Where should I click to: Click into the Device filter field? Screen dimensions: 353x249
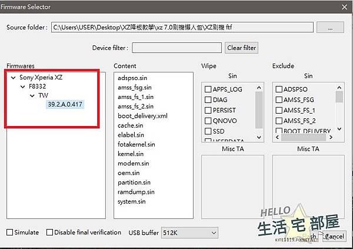pos(176,48)
